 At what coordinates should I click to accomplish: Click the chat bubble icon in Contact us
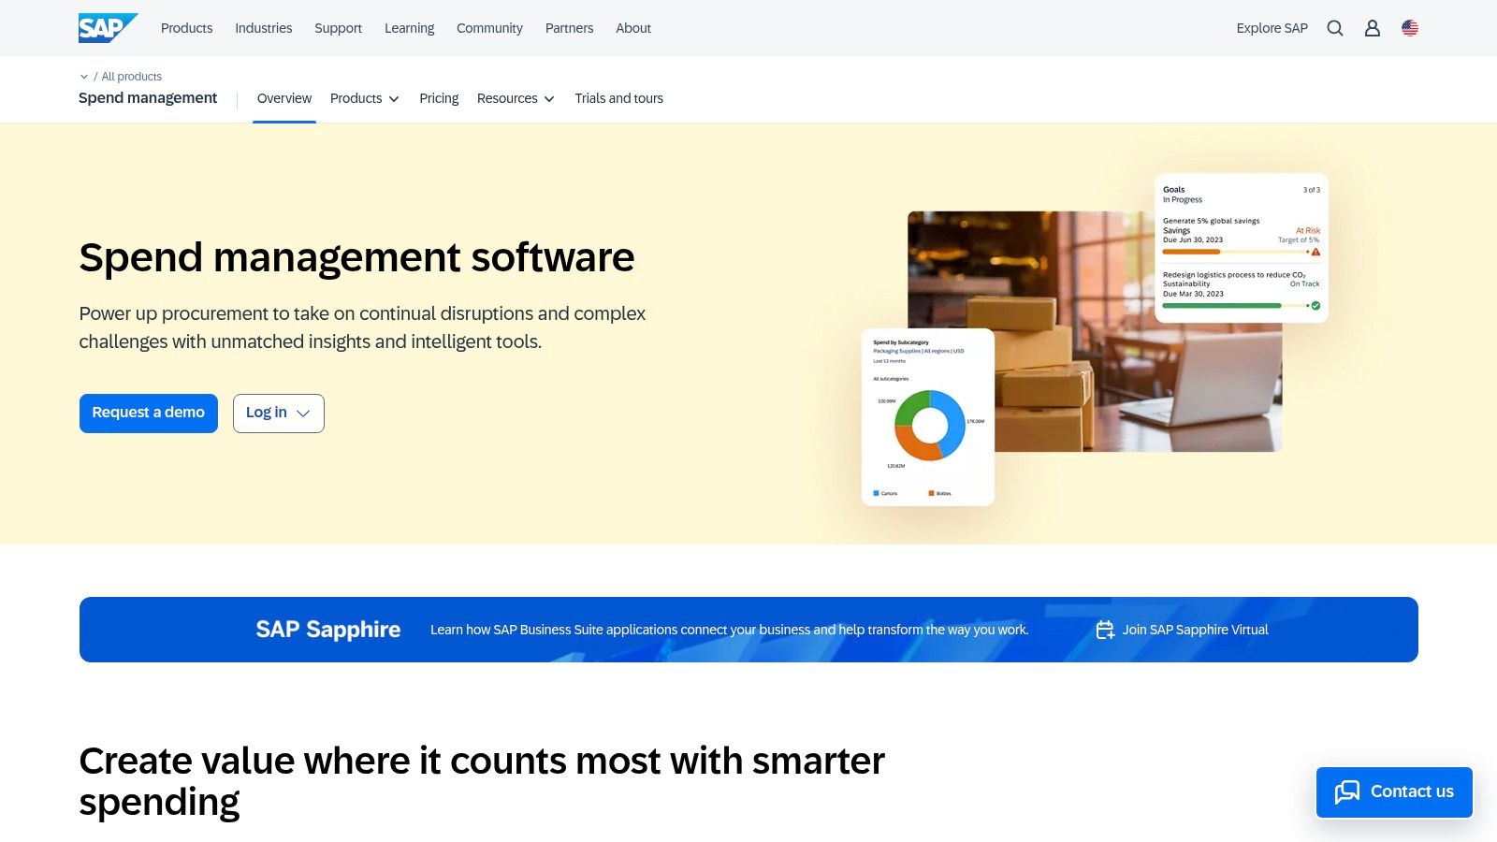click(1347, 792)
